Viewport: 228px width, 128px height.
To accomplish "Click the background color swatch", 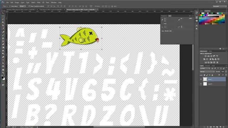I will click(4, 79).
